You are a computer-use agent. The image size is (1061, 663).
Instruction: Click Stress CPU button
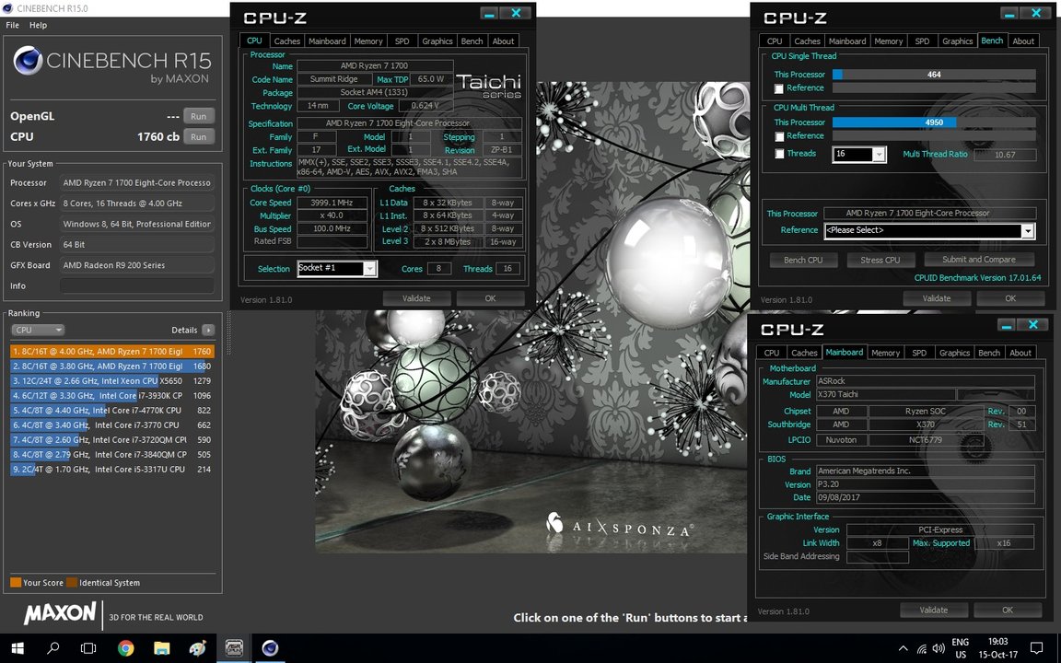pyautogui.click(x=880, y=260)
